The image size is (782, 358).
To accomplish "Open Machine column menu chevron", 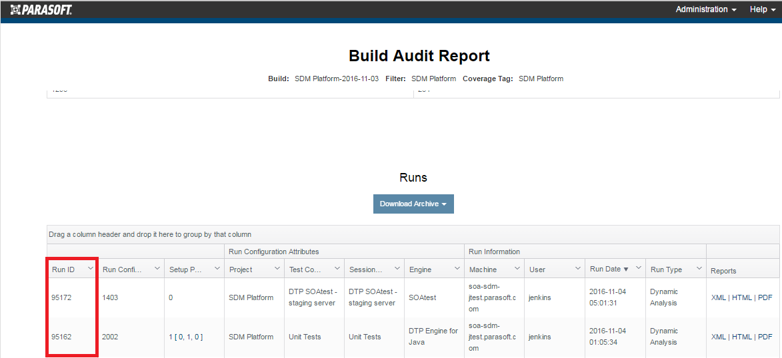I will pyautogui.click(x=517, y=268).
